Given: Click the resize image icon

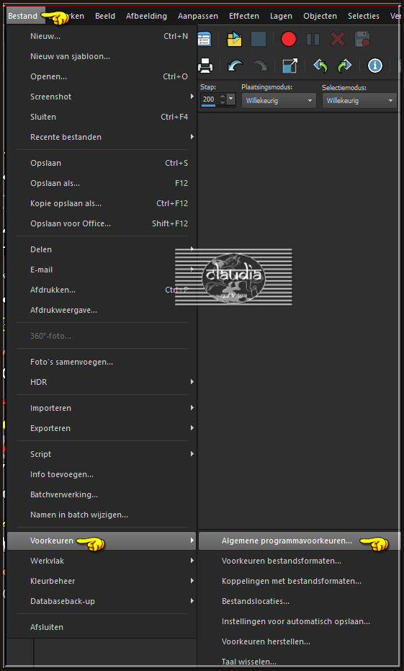Looking at the screenshot, I should 290,66.
